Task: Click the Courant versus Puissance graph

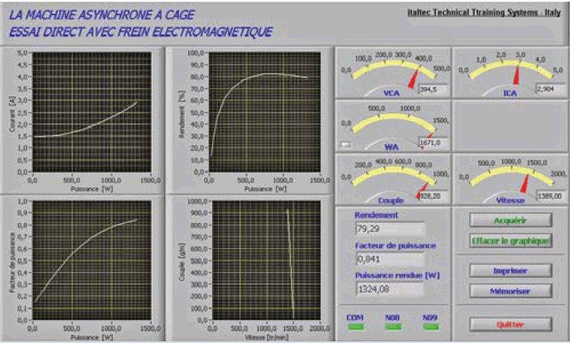Action: pyautogui.click(x=92, y=112)
